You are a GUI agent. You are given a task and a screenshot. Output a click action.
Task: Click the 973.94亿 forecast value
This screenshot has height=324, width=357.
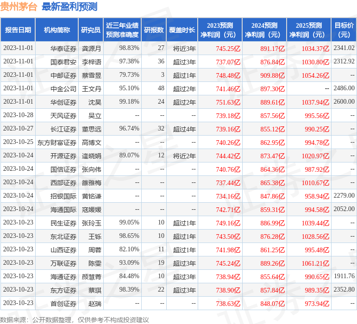(317, 304)
